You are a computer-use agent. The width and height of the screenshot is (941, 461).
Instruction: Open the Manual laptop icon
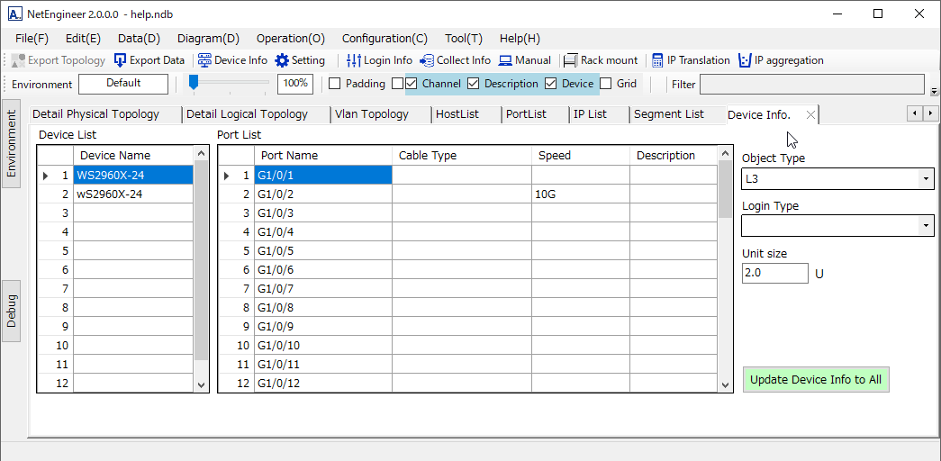pyautogui.click(x=506, y=60)
